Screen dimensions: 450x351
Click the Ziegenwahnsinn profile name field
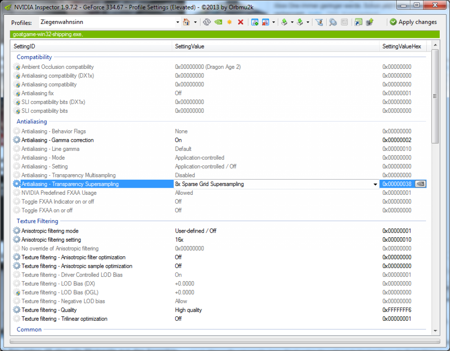click(x=107, y=22)
